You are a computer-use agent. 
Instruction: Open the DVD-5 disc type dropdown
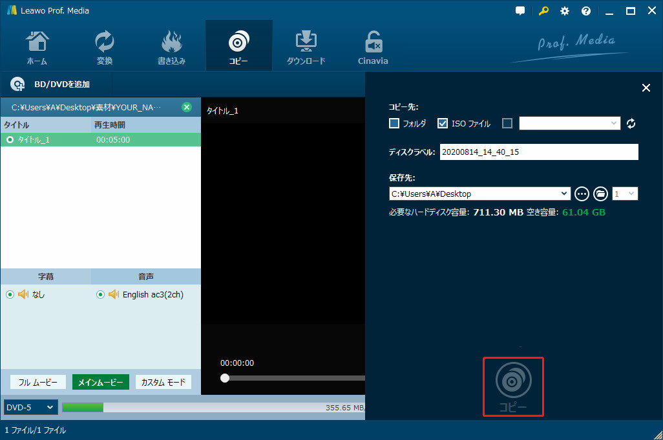[x=30, y=408]
